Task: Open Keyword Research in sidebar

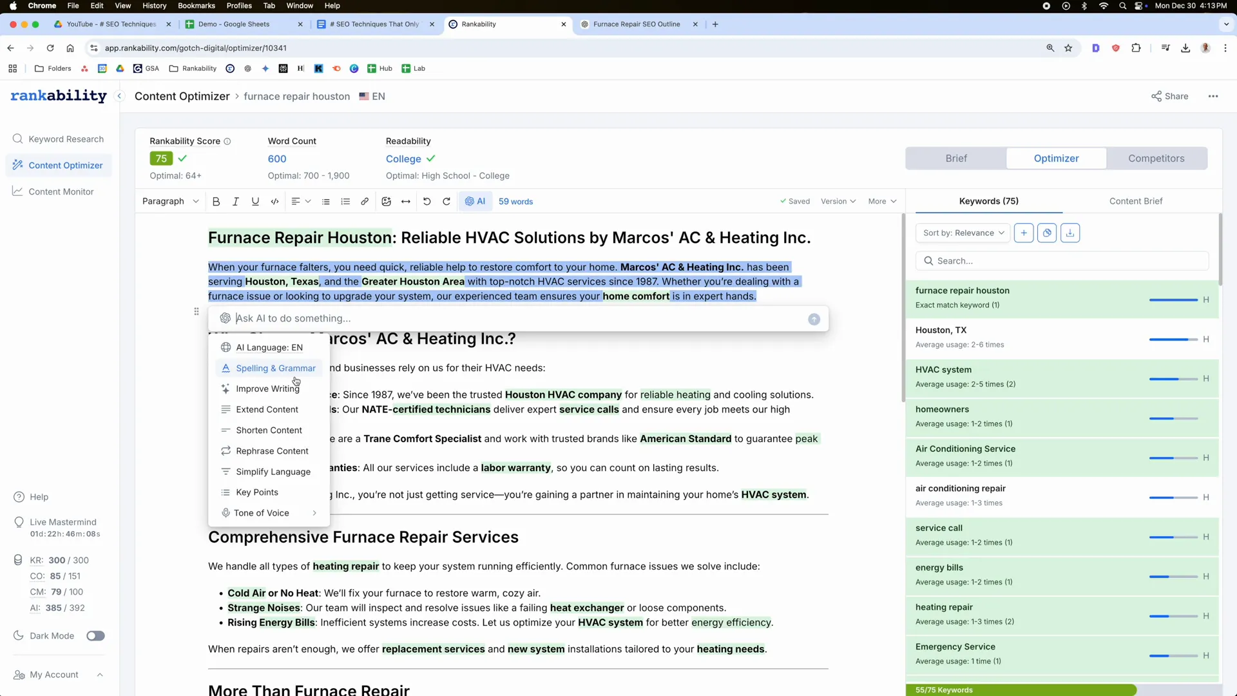Action: [66, 139]
